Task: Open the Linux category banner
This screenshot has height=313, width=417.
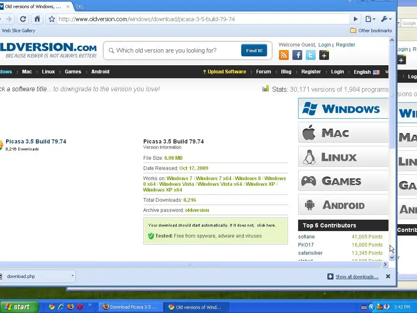Action: click(343, 156)
